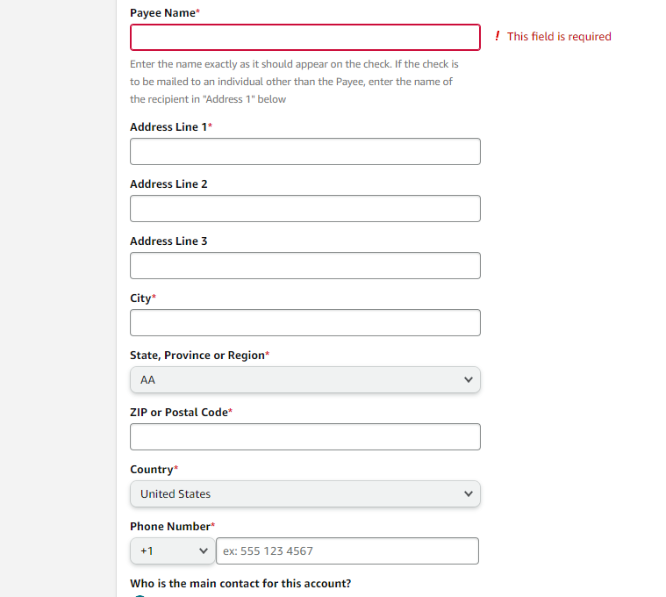The height and width of the screenshot is (597, 666).
Task: Click into the Address Line 1 field
Action: tap(305, 151)
